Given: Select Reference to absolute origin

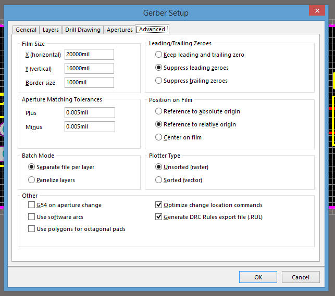Looking at the screenshot, I should pos(159,111).
